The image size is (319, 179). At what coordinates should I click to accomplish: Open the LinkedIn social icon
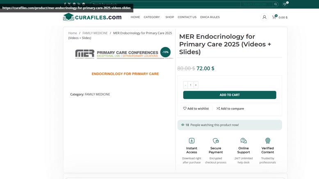(x=79, y=4)
